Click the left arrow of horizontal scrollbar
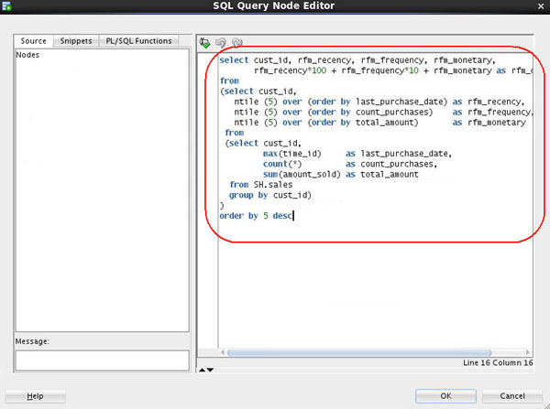Image resolution: width=550 pixels, height=409 pixels. click(223, 352)
